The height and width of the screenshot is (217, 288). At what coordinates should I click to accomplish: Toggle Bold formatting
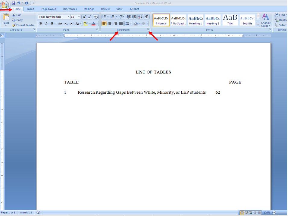click(40, 23)
